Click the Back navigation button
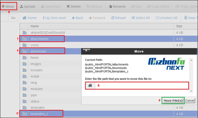Viewport: 198px width, 118px height. coord(77,18)
